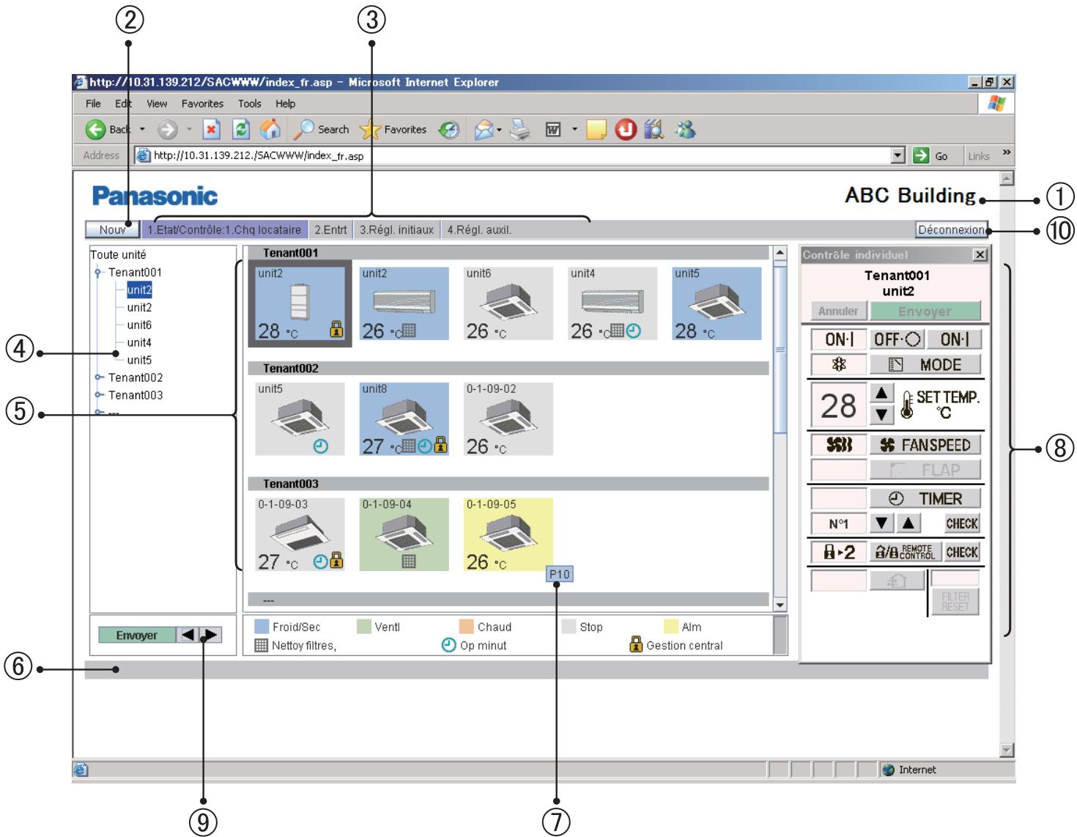Click Envoyer in individual control panel
Screen dimensions: 1077x837
coord(925,311)
